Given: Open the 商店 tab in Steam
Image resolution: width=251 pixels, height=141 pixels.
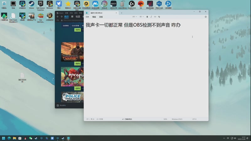Looking at the screenshot, I should tap(67, 17).
